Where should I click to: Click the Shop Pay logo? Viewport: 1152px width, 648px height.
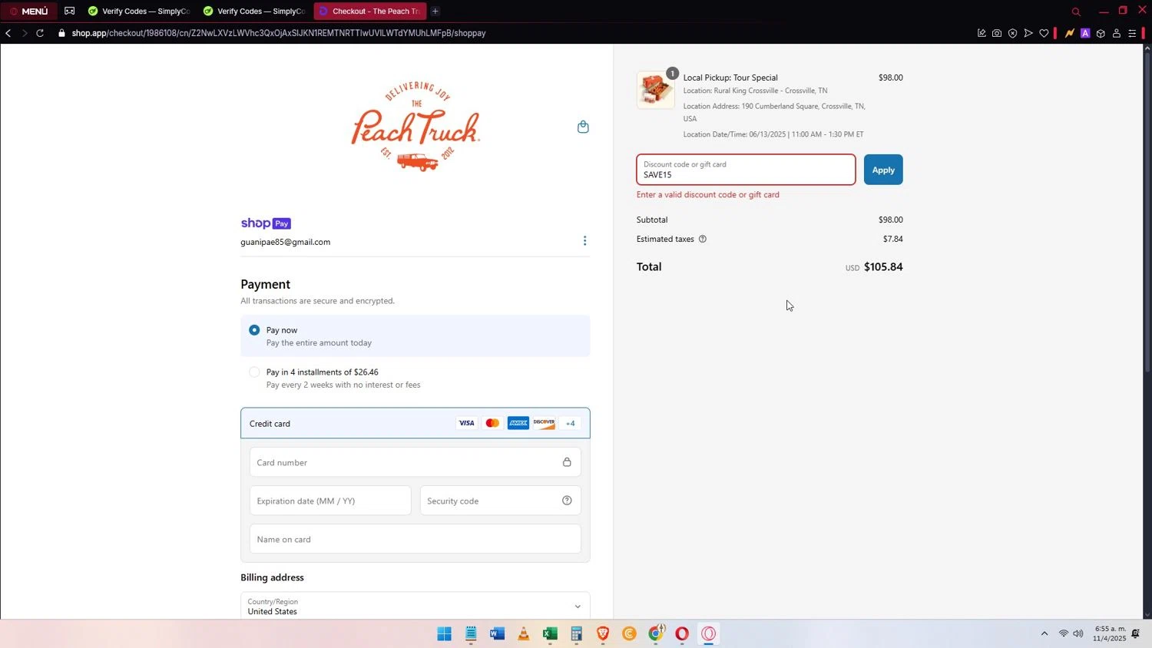coord(266,223)
